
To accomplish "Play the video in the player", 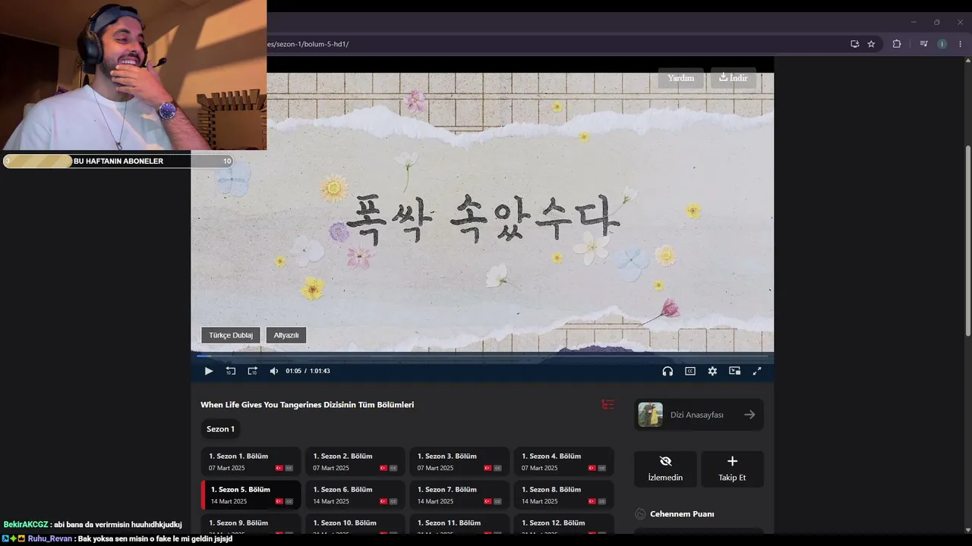I will [x=209, y=371].
